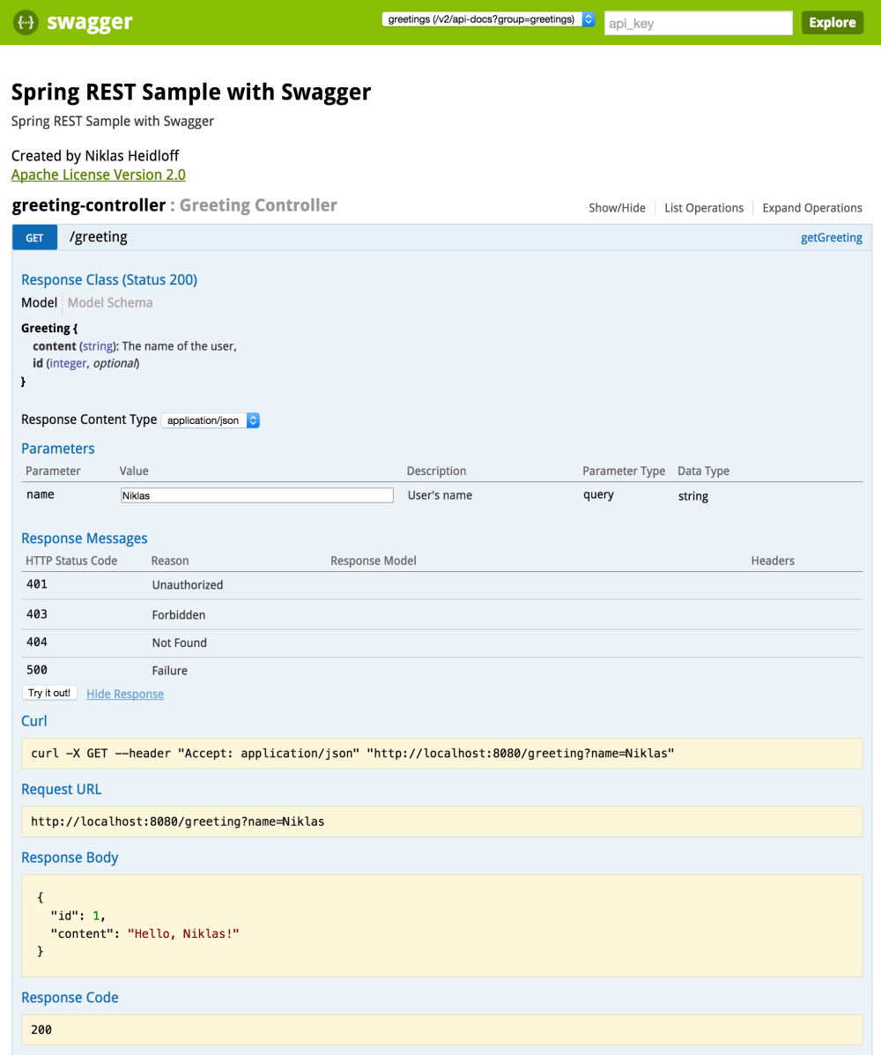Click the Response Messages heading
This screenshot has width=881, height=1055.
(84, 539)
